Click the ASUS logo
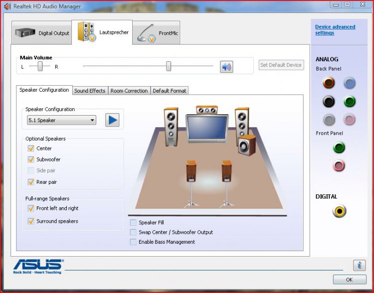Screen dimensions: 374x293 pos(38,267)
